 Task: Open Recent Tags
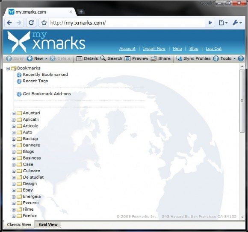(x=35, y=81)
